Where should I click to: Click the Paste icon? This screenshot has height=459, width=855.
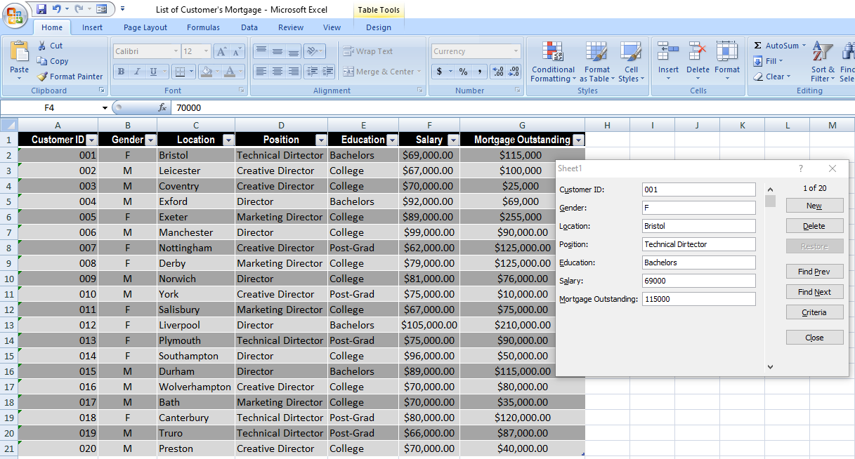click(20, 52)
